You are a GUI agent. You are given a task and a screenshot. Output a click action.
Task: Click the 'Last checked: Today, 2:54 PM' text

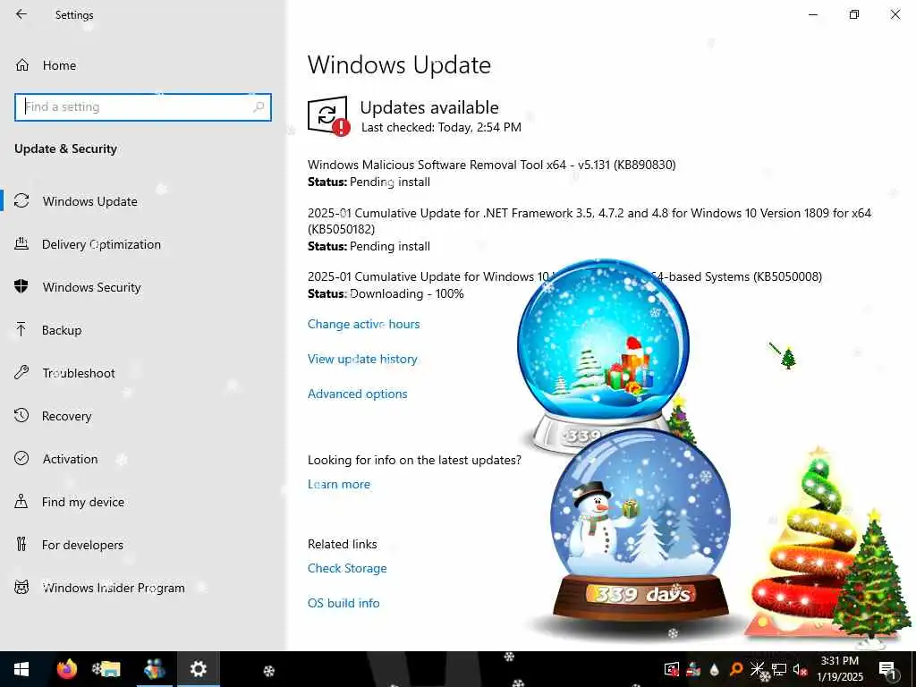(x=441, y=127)
